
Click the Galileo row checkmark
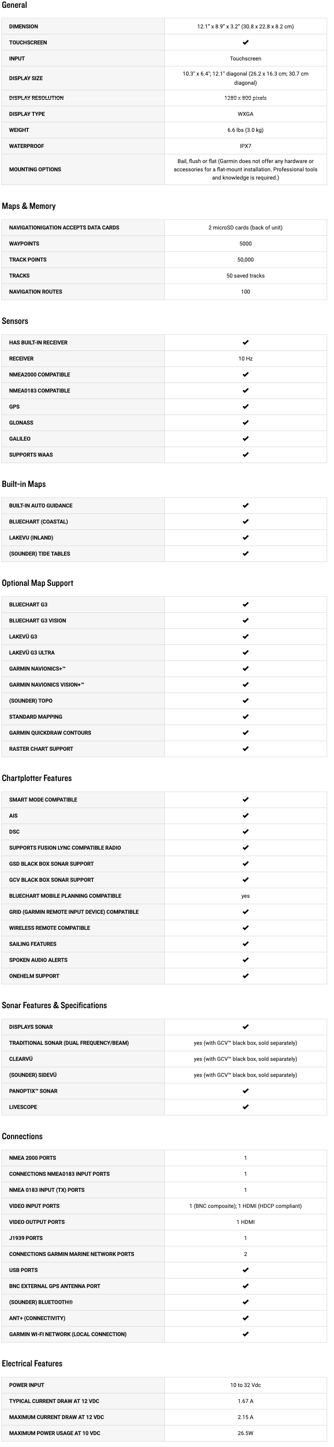coord(245,439)
